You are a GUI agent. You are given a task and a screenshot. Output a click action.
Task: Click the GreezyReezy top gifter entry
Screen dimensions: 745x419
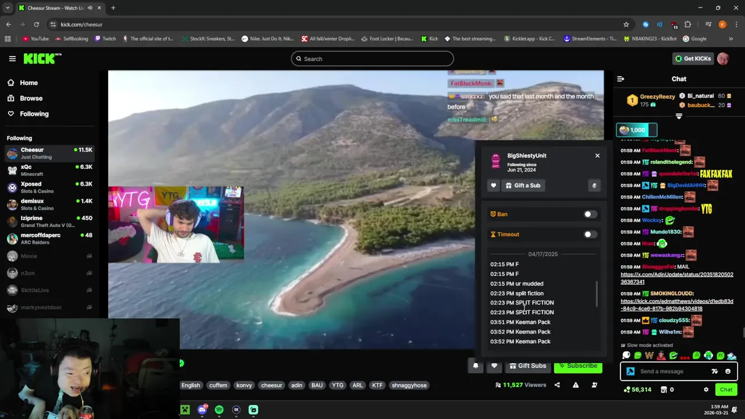point(651,101)
